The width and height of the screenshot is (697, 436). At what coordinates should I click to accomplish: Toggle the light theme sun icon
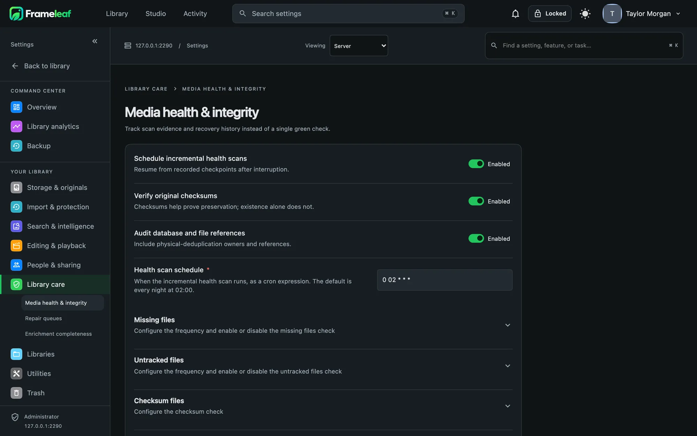point(585,14)
